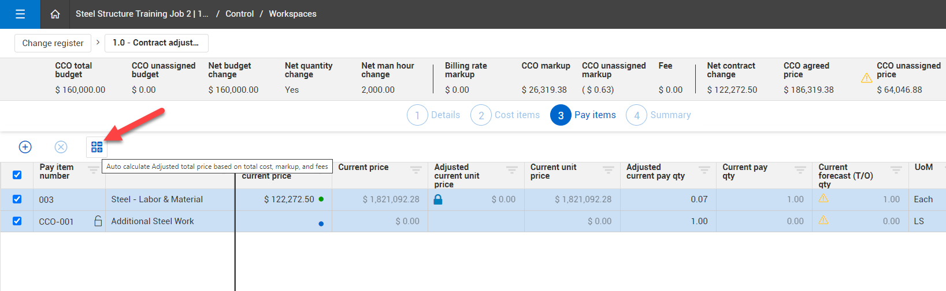Click warning icon next to CCO unassigned price

[x=866, y=78]
